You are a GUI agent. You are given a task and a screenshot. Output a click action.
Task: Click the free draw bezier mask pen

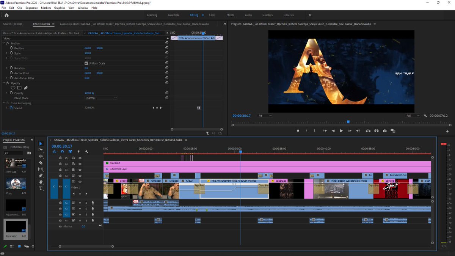26,88
